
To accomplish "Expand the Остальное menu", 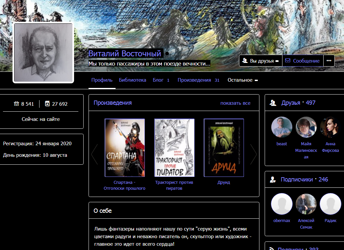I will tap(243, 80).
